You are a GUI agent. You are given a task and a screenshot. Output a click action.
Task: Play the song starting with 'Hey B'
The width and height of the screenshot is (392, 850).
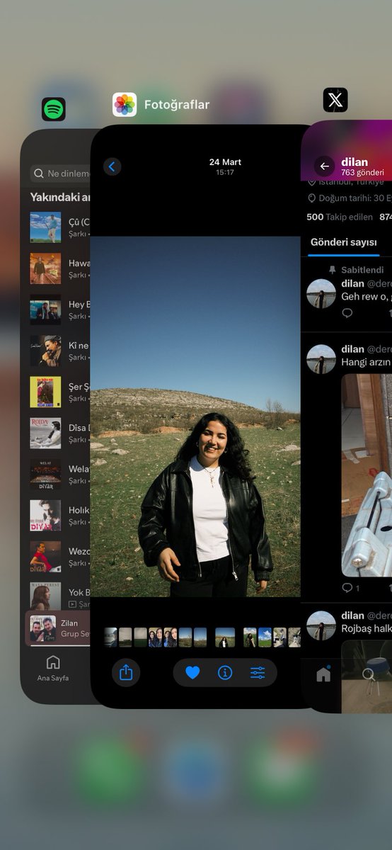click(60, 310)
